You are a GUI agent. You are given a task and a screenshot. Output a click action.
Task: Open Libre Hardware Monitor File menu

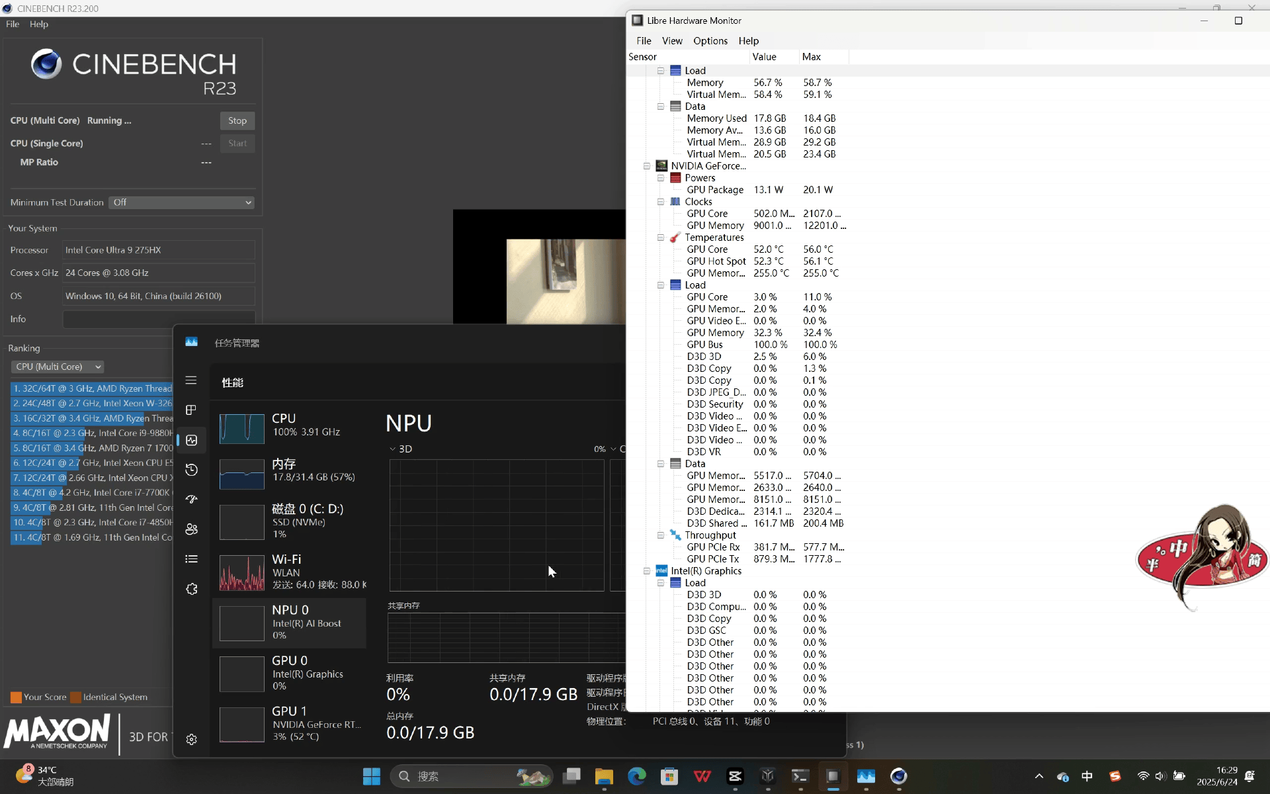[644, 40]
